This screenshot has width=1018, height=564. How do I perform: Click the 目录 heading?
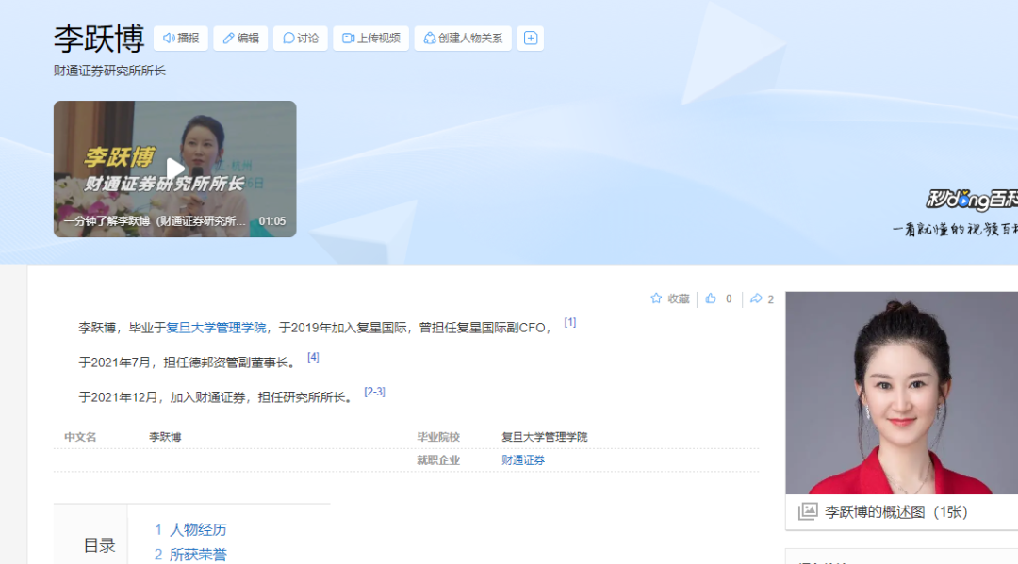point(99,545)
